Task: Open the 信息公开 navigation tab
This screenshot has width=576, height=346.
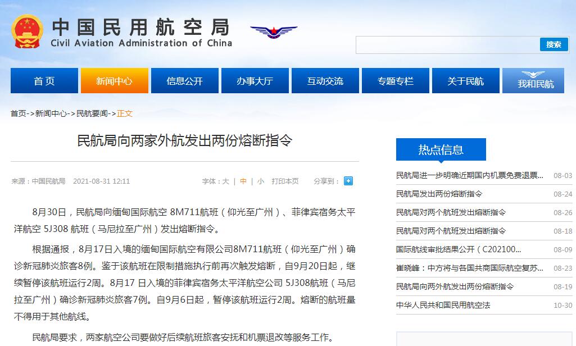Action: pyautogui.click(x=184, y=81)
